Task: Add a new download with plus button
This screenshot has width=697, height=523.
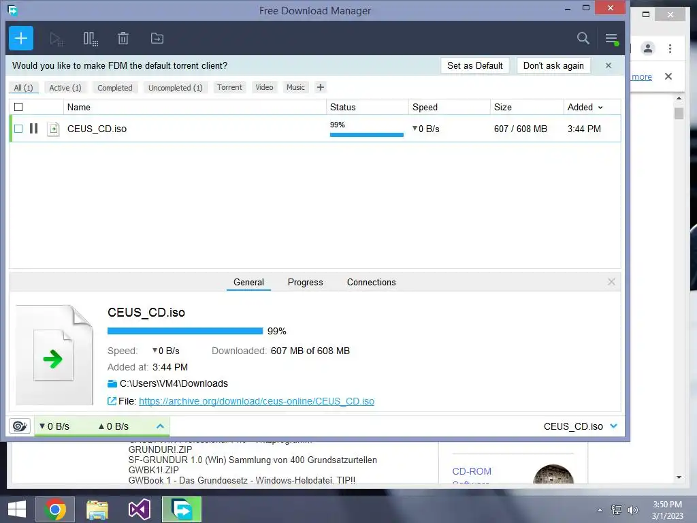Action: [x=21, y=38]
